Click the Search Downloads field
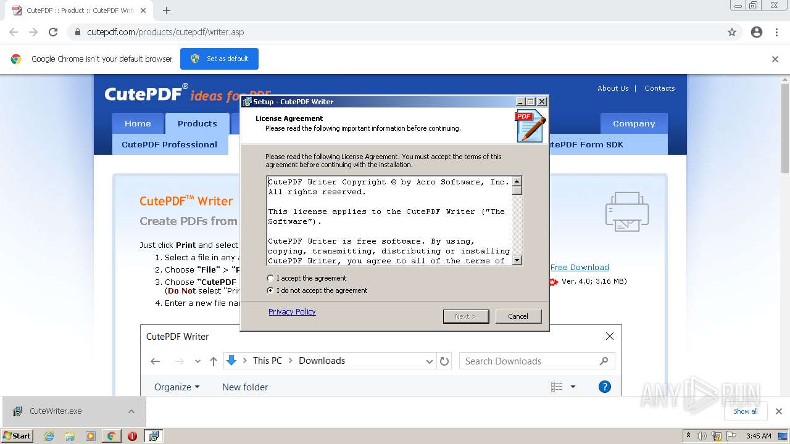The image size is (790, 444). click(537, 361)
